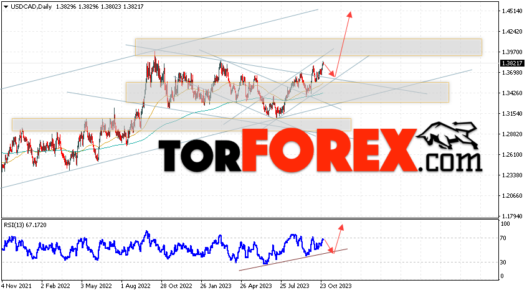
Task: Click the RSI(13) 67.1720 indicator label
Action: (x=25, y=225)
